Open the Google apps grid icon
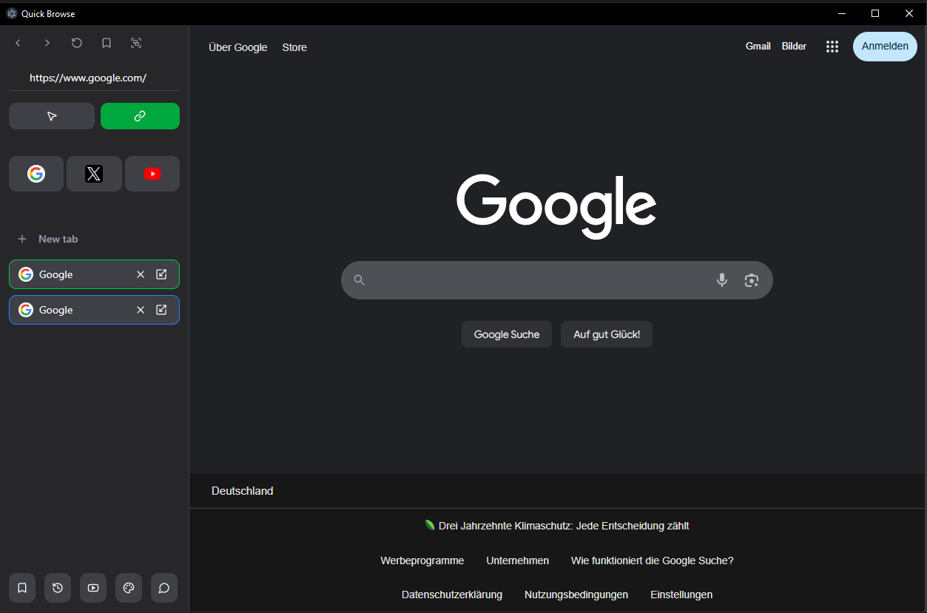 click(832, 47)
